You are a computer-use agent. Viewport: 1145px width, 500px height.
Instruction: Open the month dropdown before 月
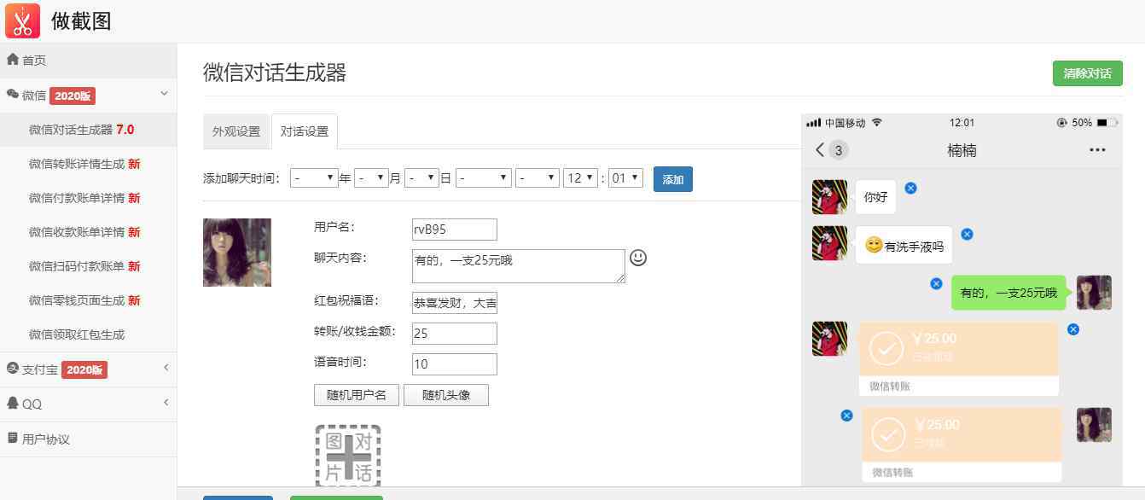pyautogui.click(x=371, y=178)
